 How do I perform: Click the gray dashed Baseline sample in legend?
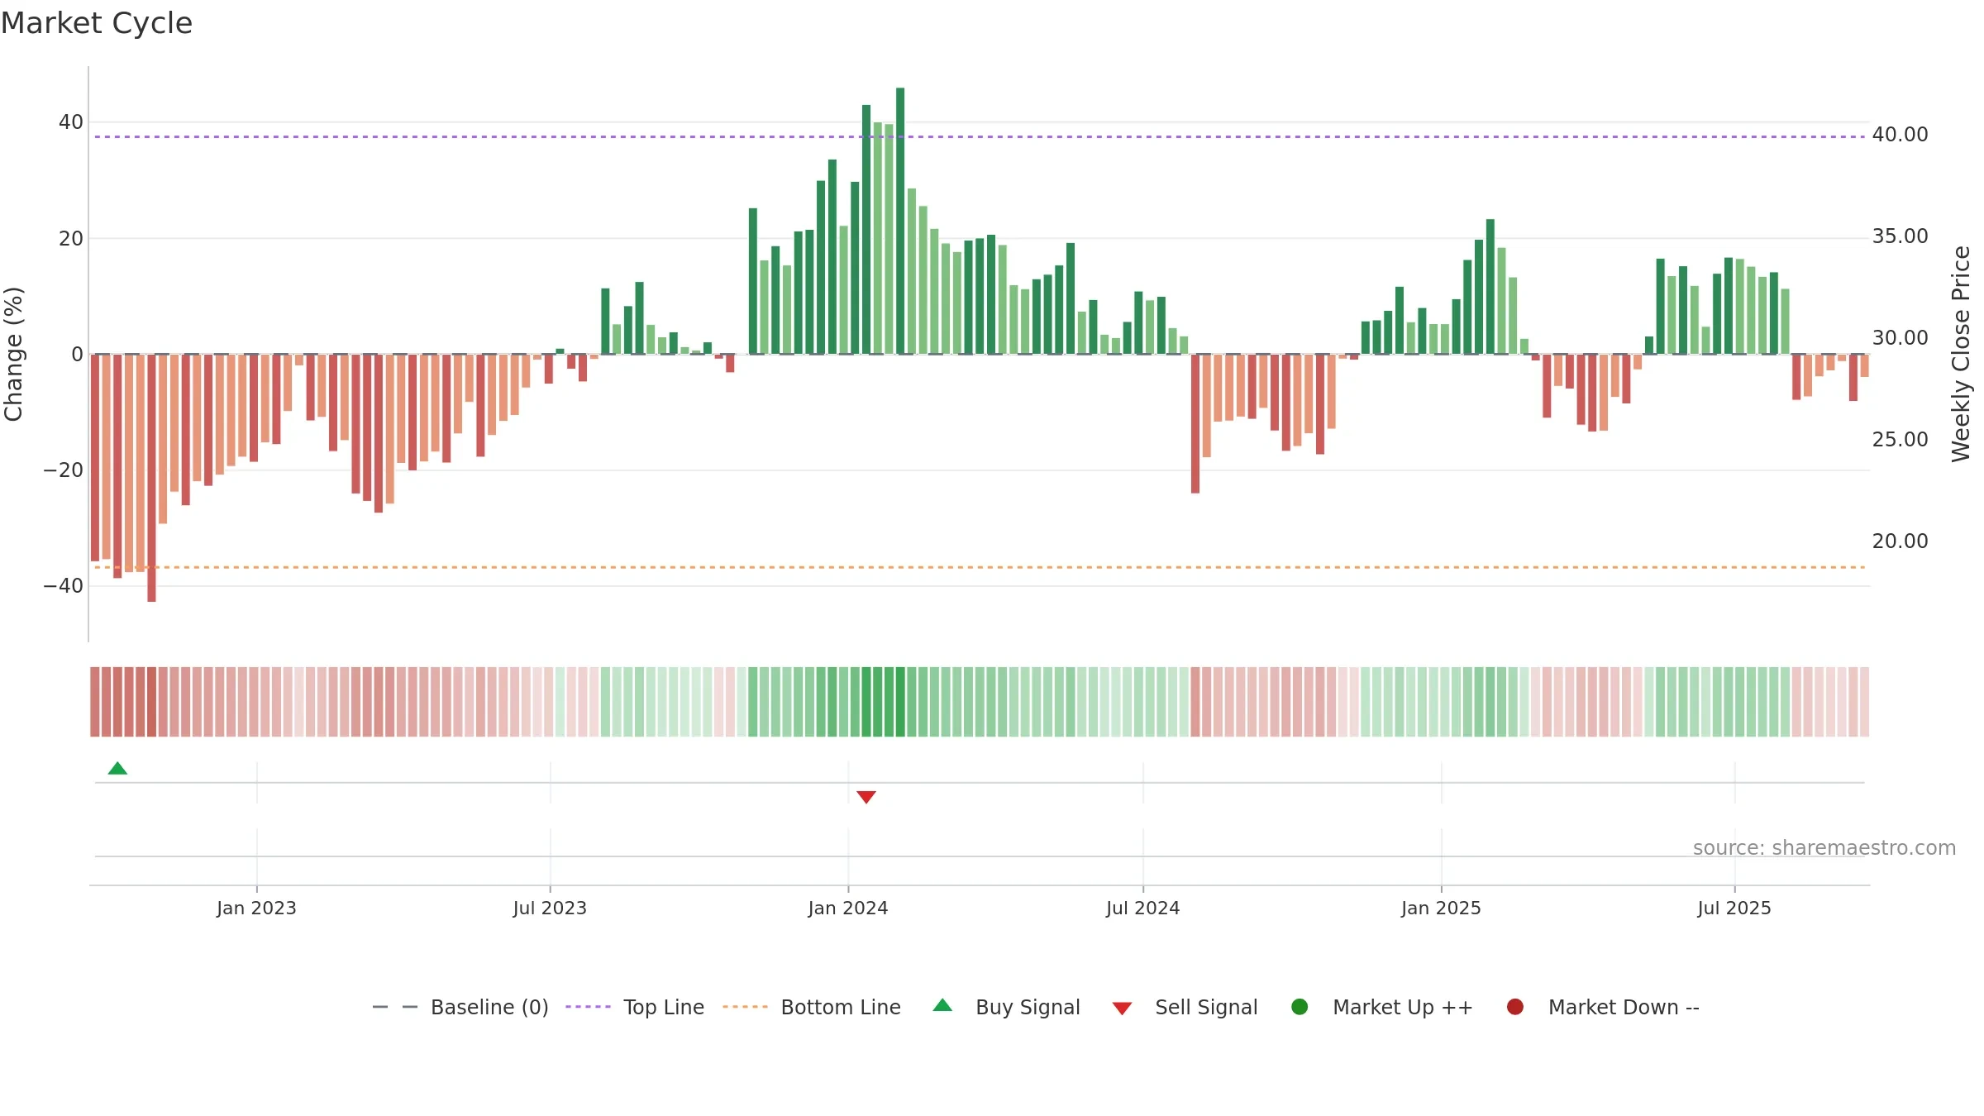pos(395,1007)
